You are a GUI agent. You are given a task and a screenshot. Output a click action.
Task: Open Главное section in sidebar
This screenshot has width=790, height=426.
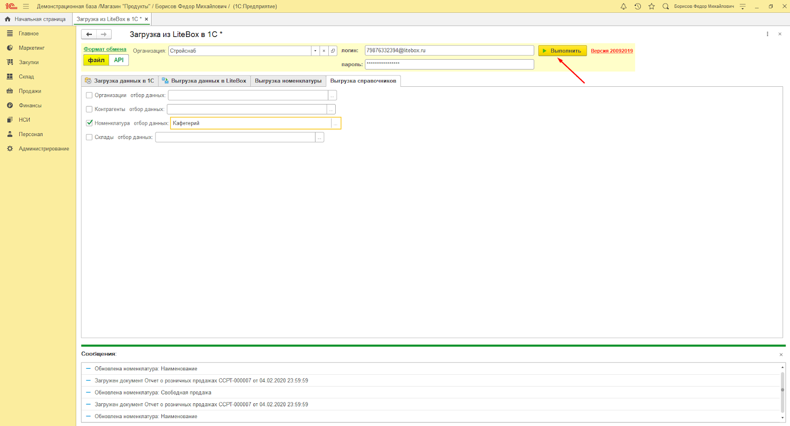pos(29,34)
